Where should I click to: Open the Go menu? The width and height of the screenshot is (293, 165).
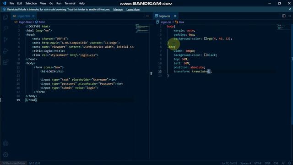pyautogui.click(x=51, y=3)
